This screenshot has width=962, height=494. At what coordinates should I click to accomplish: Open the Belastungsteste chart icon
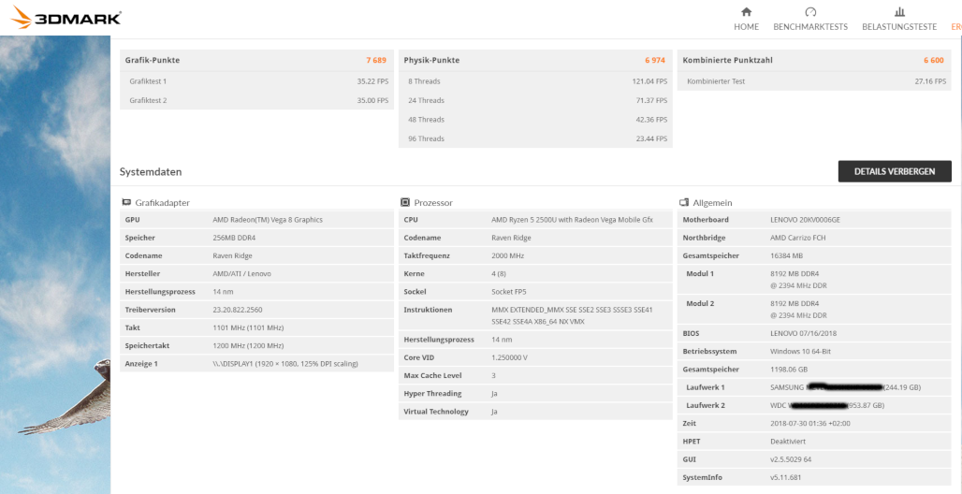pyautogui.click(x=899, y=11)
